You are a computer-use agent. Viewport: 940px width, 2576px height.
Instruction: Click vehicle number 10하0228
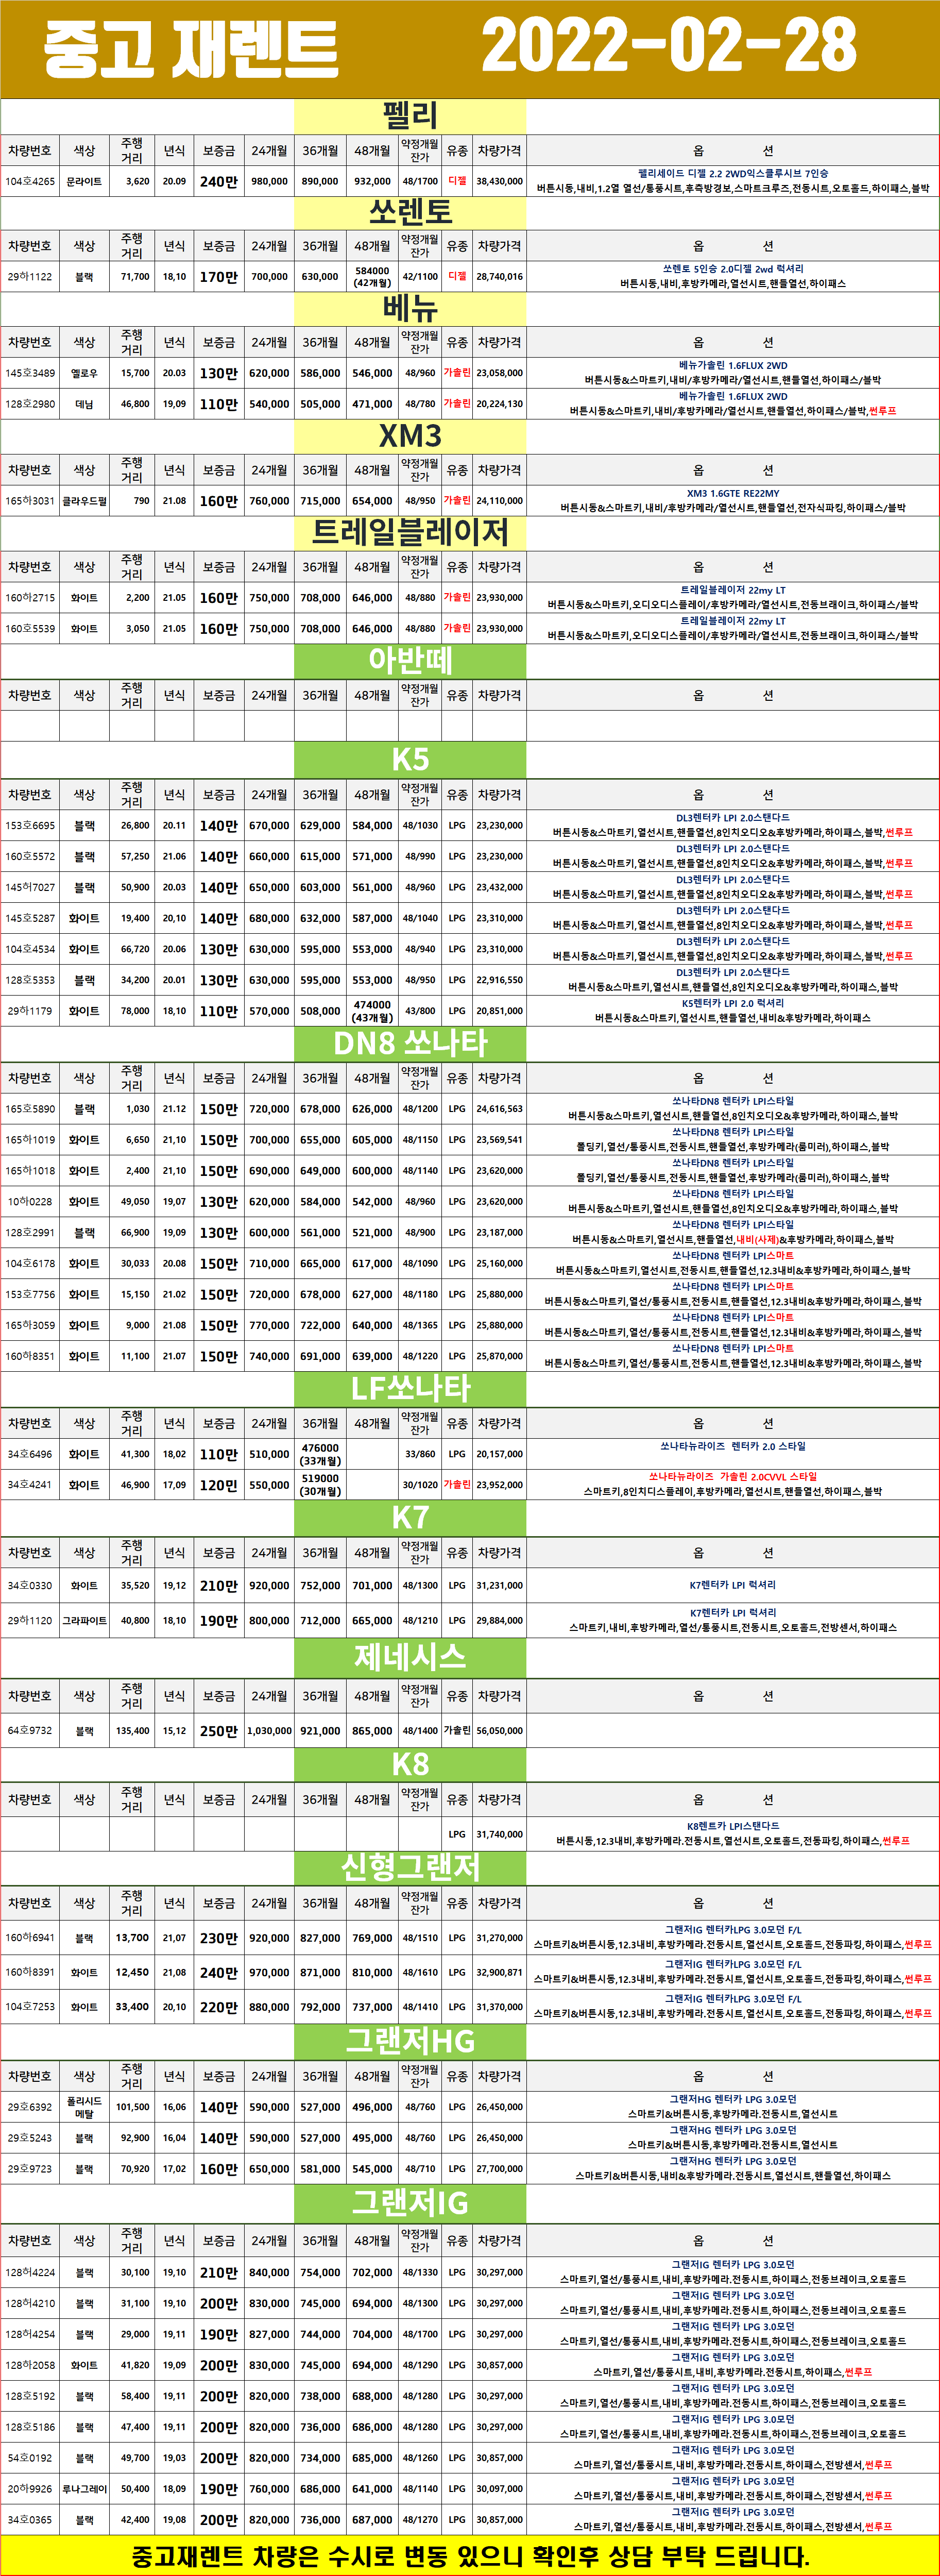click(x=30, y=1202)
